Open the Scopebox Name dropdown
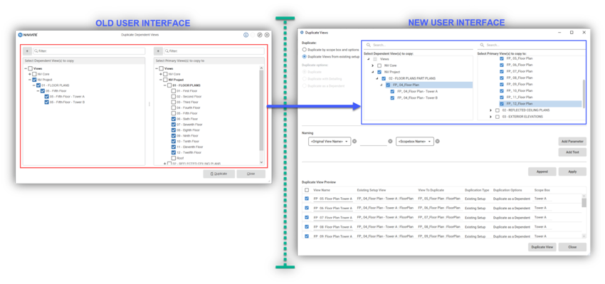 (x=415, y=142)
